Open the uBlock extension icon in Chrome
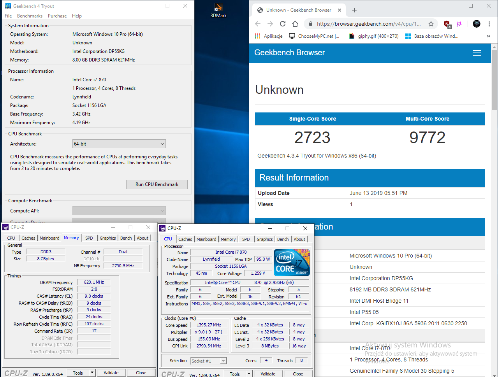Viewport: 498px width, 377px height. [447, 24]
